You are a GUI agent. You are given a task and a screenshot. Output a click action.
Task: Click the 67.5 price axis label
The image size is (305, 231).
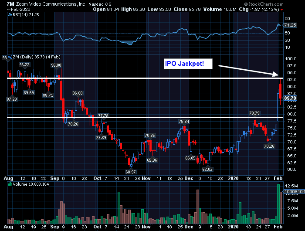(x=292, y=149)
